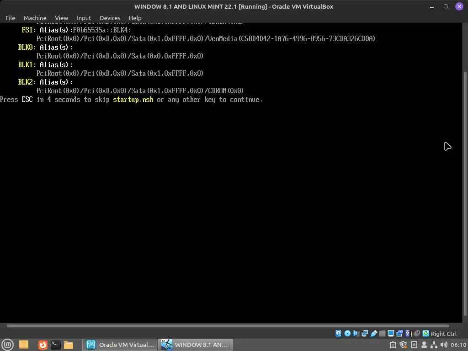The width and height of the screenshot is (468, 351).
Task: Click the VM window horizontal scrollbar
Action: [228, 326]
